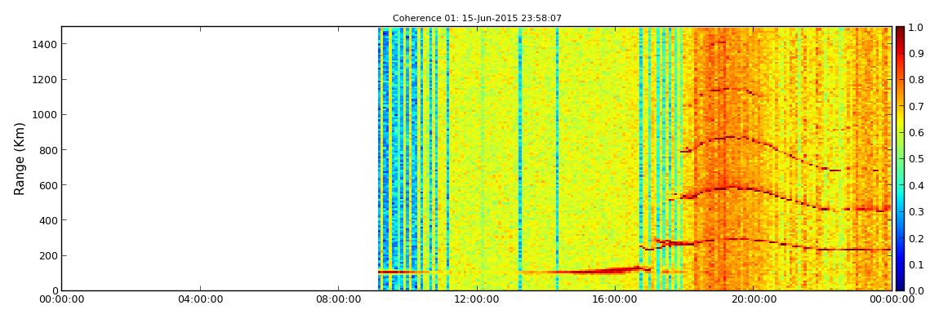The height and width of the screenshot is (332, 939).
Task: Click the colorbar 1.0 label
Action: point(916,27)
